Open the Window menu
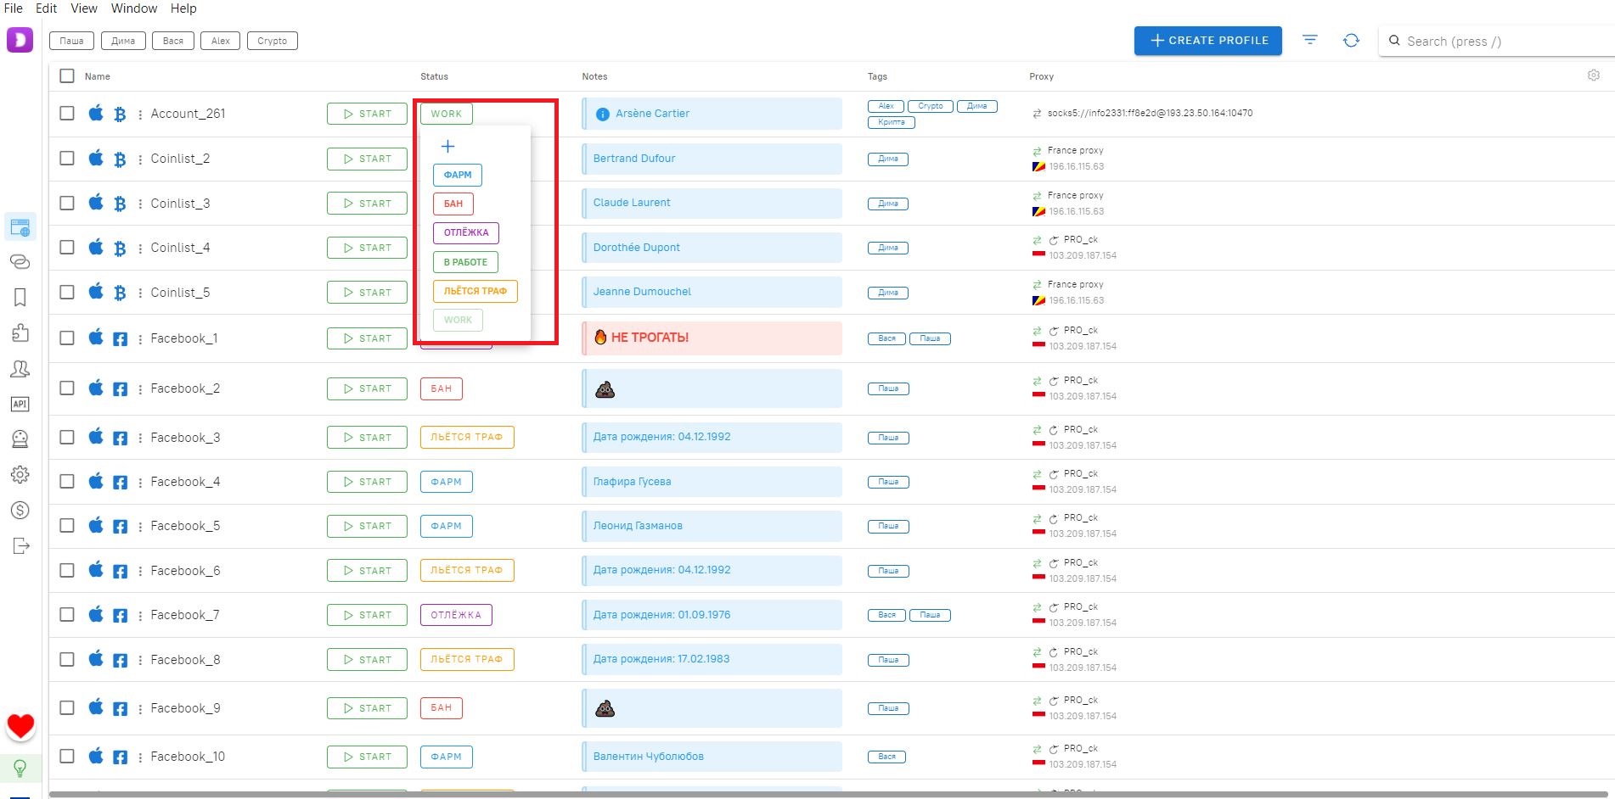Image resolution: width=1615 pixels, height=799 pixels. click(x=134, y=8)
